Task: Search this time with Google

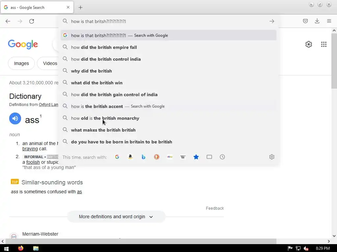Action: pos(117,157)
